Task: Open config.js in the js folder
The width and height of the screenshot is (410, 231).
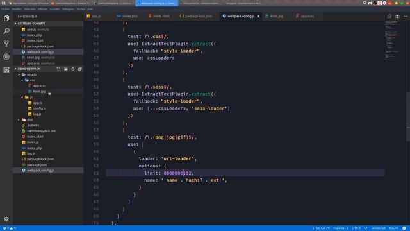Action: (x=49, y=108)
